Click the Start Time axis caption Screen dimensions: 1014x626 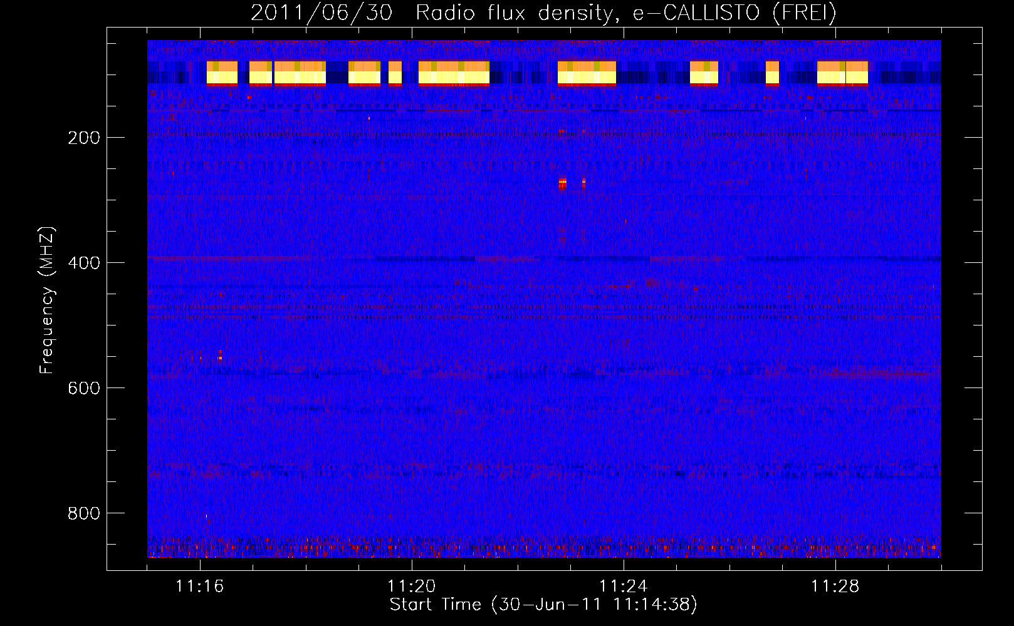tap(543, 605)
